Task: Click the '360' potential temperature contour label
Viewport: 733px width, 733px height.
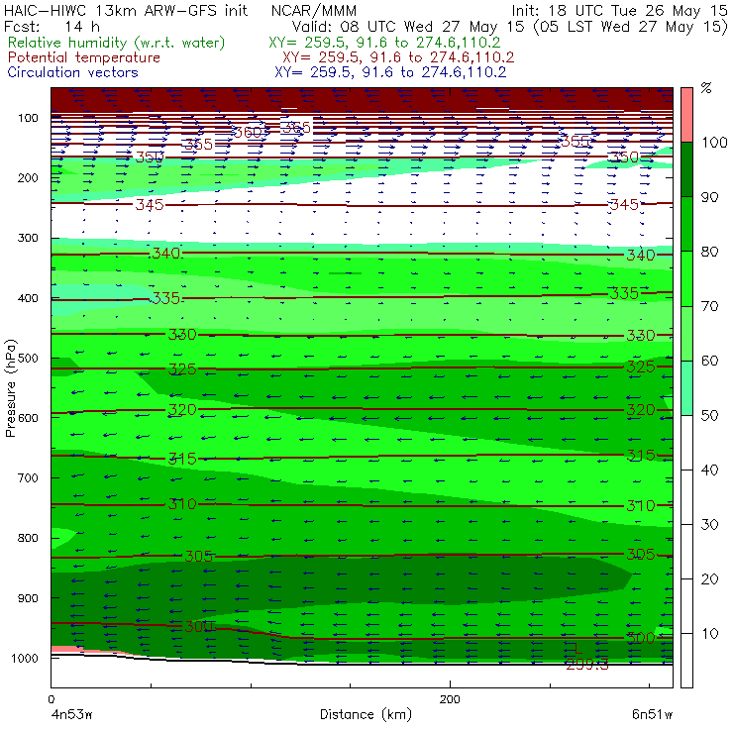Action: coord(249,133)
